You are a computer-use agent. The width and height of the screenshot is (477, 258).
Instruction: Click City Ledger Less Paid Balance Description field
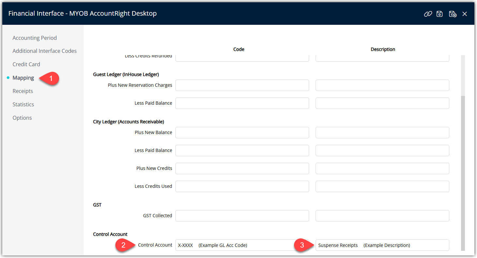point(382,150)
